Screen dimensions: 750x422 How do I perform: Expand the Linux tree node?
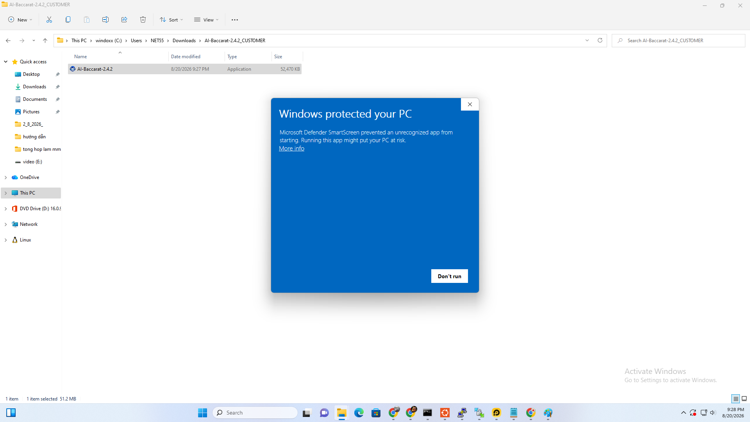point(6,240)
